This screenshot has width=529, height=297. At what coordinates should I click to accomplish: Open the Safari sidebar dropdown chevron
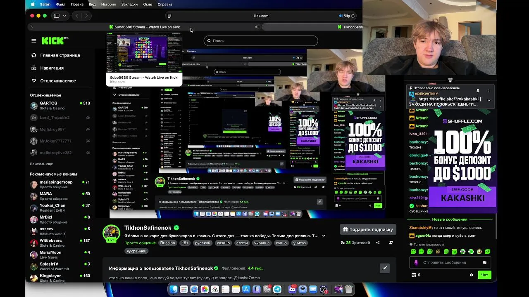tap(65, 16)
